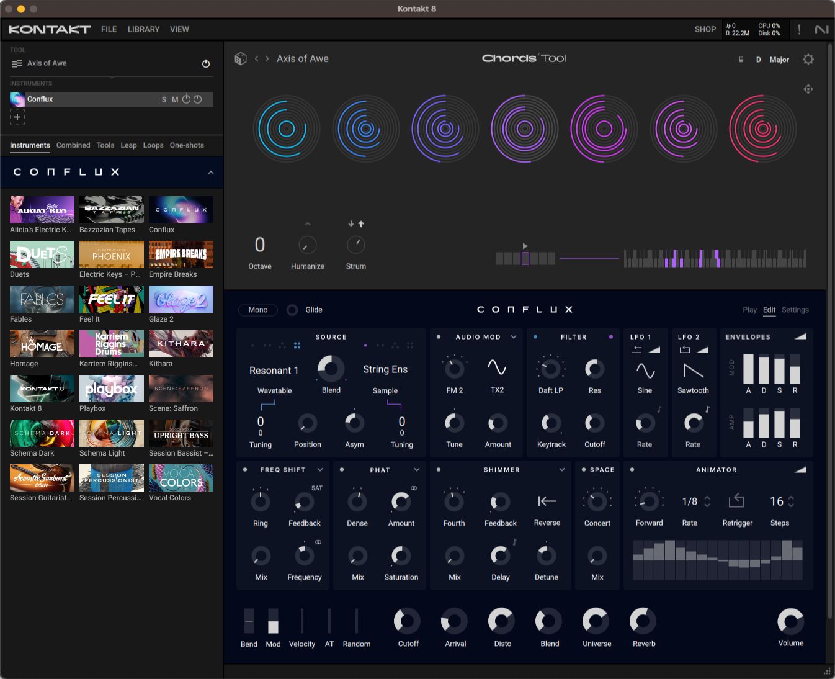Open the SHOP page

(705, 29)
